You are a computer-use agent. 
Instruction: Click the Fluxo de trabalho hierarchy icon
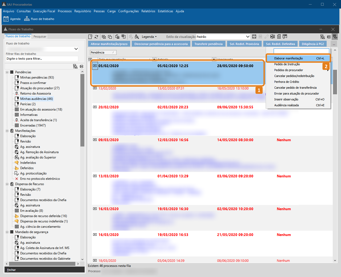(27, 19)
